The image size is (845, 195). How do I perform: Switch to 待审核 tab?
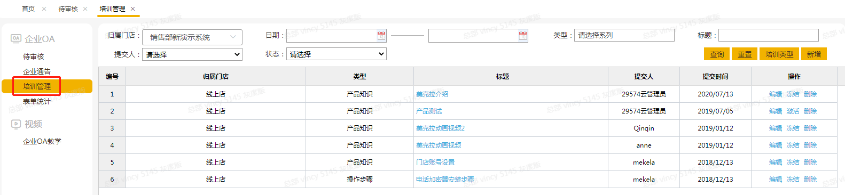point(68,9)
